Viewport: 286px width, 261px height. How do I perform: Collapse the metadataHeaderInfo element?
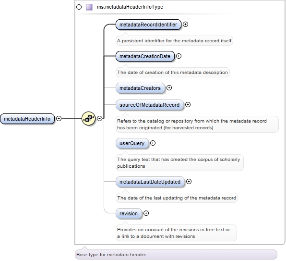tap(59, 119)
